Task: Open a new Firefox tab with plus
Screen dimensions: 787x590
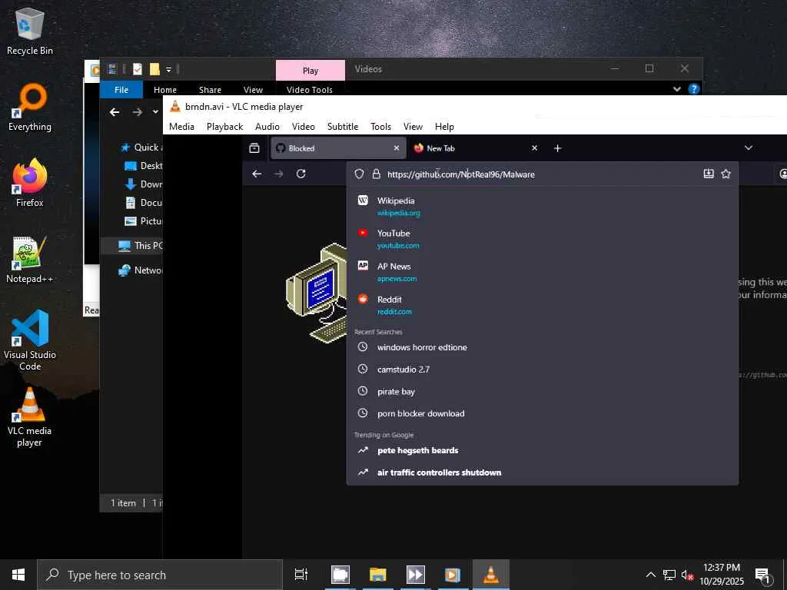Action: click(557, 148)
